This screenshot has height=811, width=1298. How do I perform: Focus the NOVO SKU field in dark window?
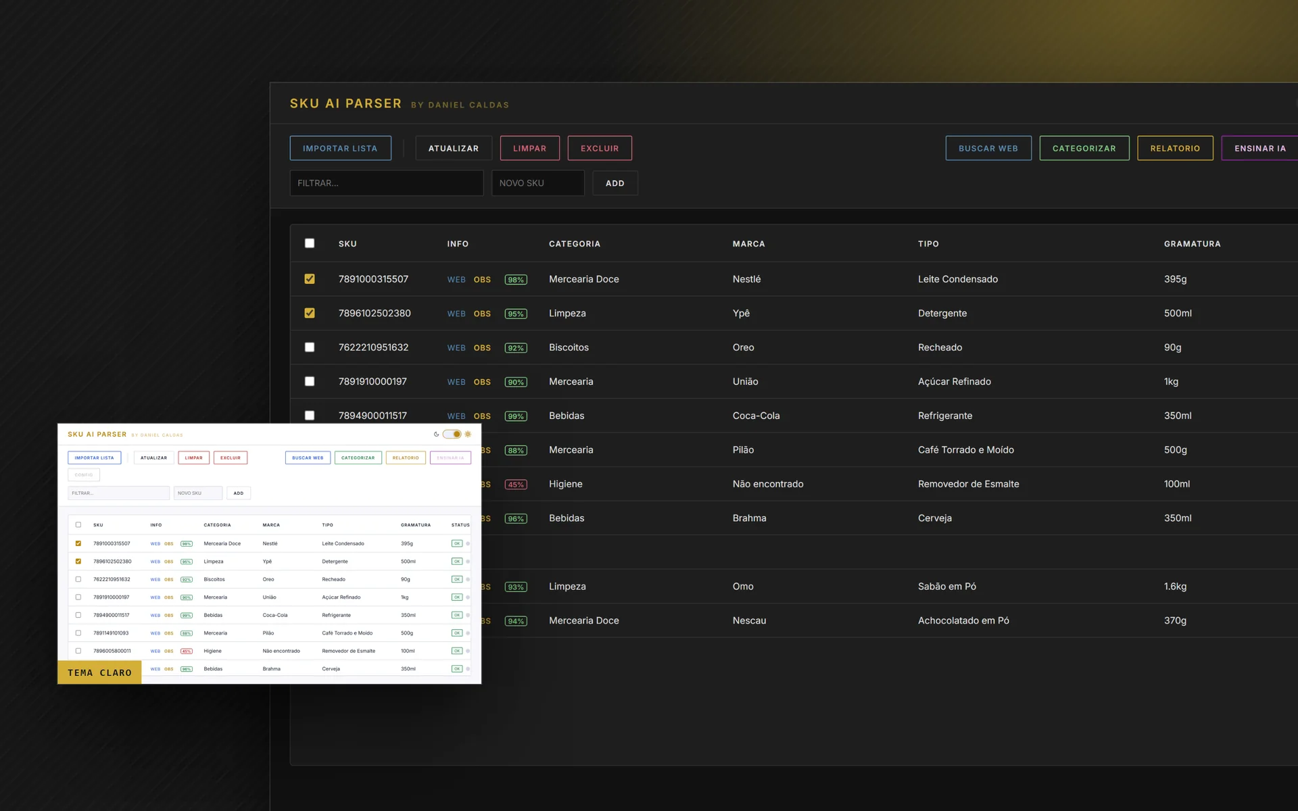tap(538, 183)
